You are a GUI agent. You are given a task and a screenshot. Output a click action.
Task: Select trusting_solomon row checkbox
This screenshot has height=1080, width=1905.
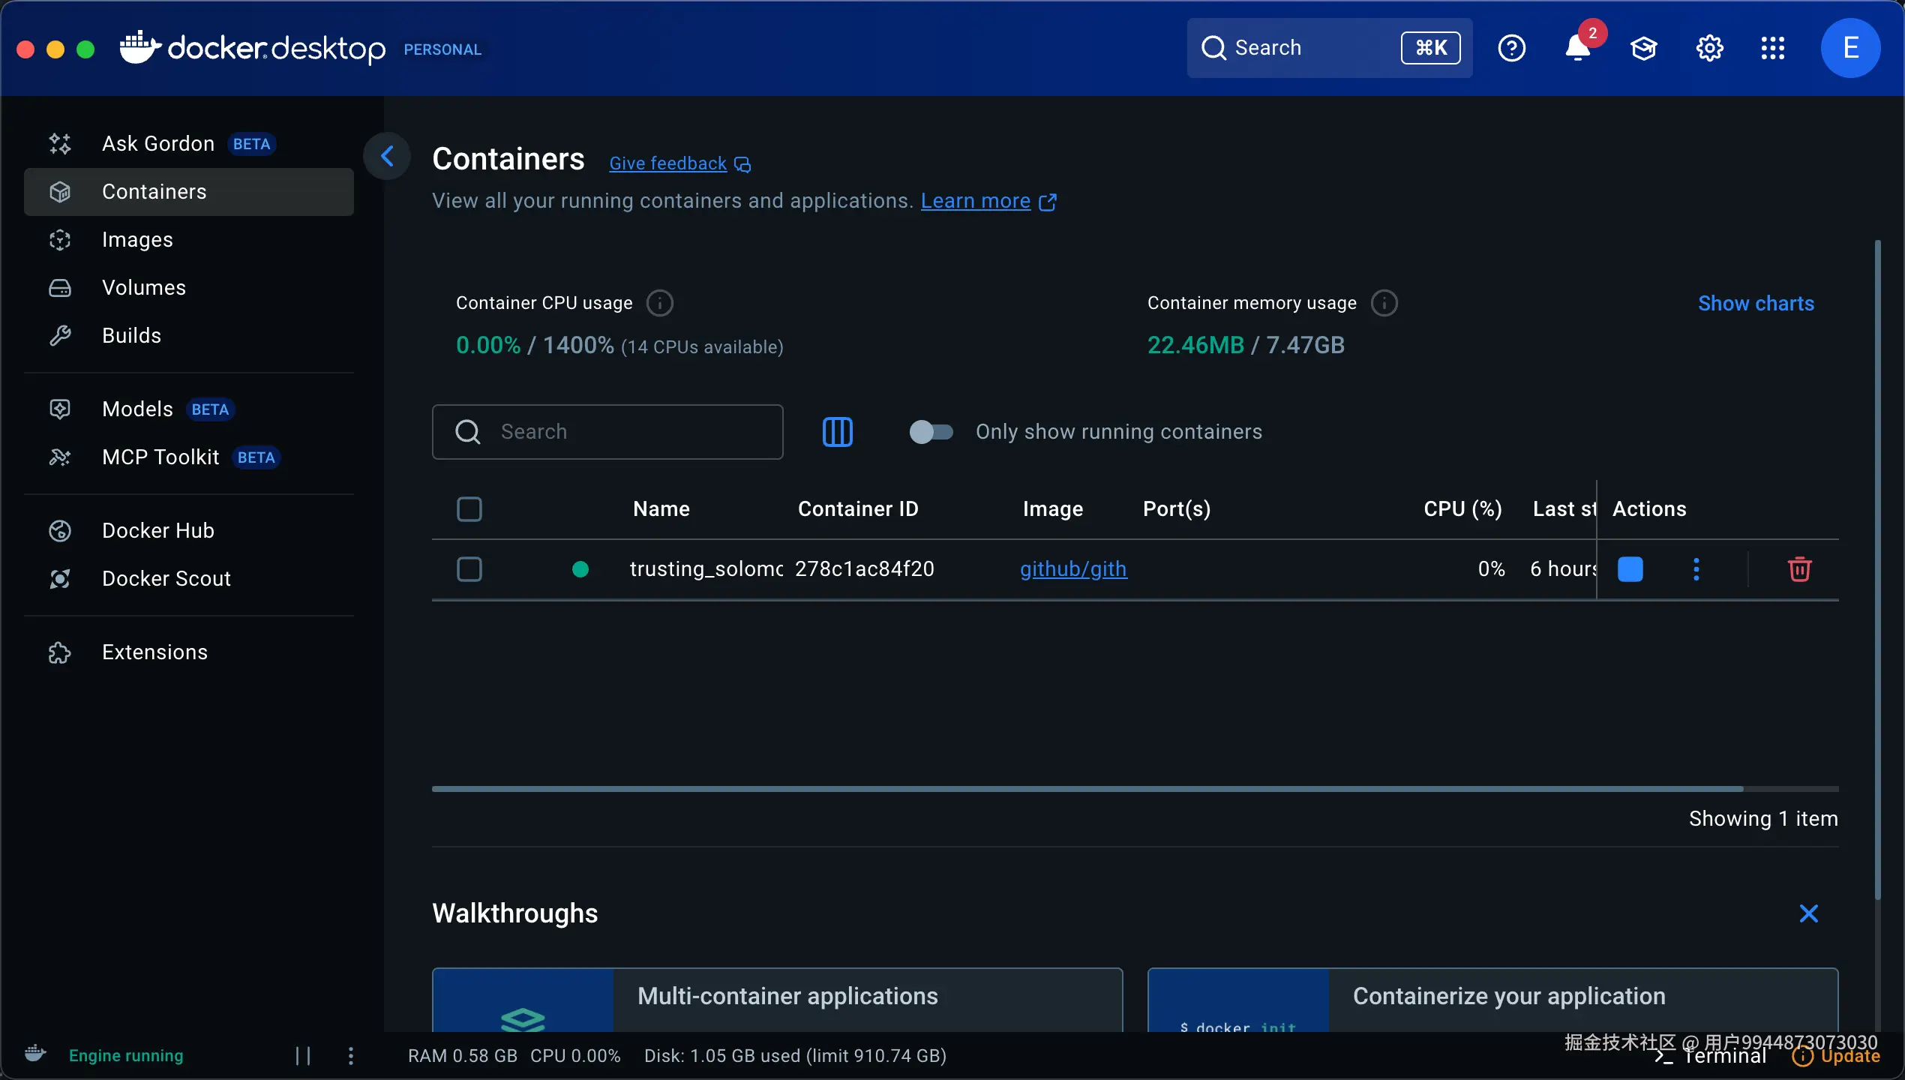click(x=469, y=569)
